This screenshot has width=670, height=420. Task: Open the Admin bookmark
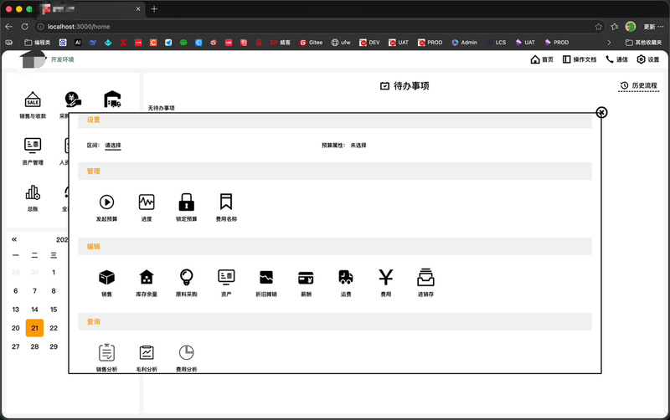click(x=465, y=43)
